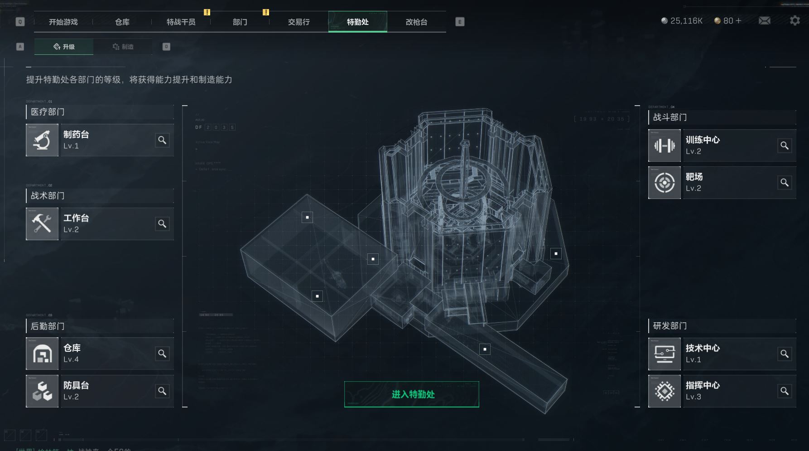Open the settings gear icon

point(795,20)
